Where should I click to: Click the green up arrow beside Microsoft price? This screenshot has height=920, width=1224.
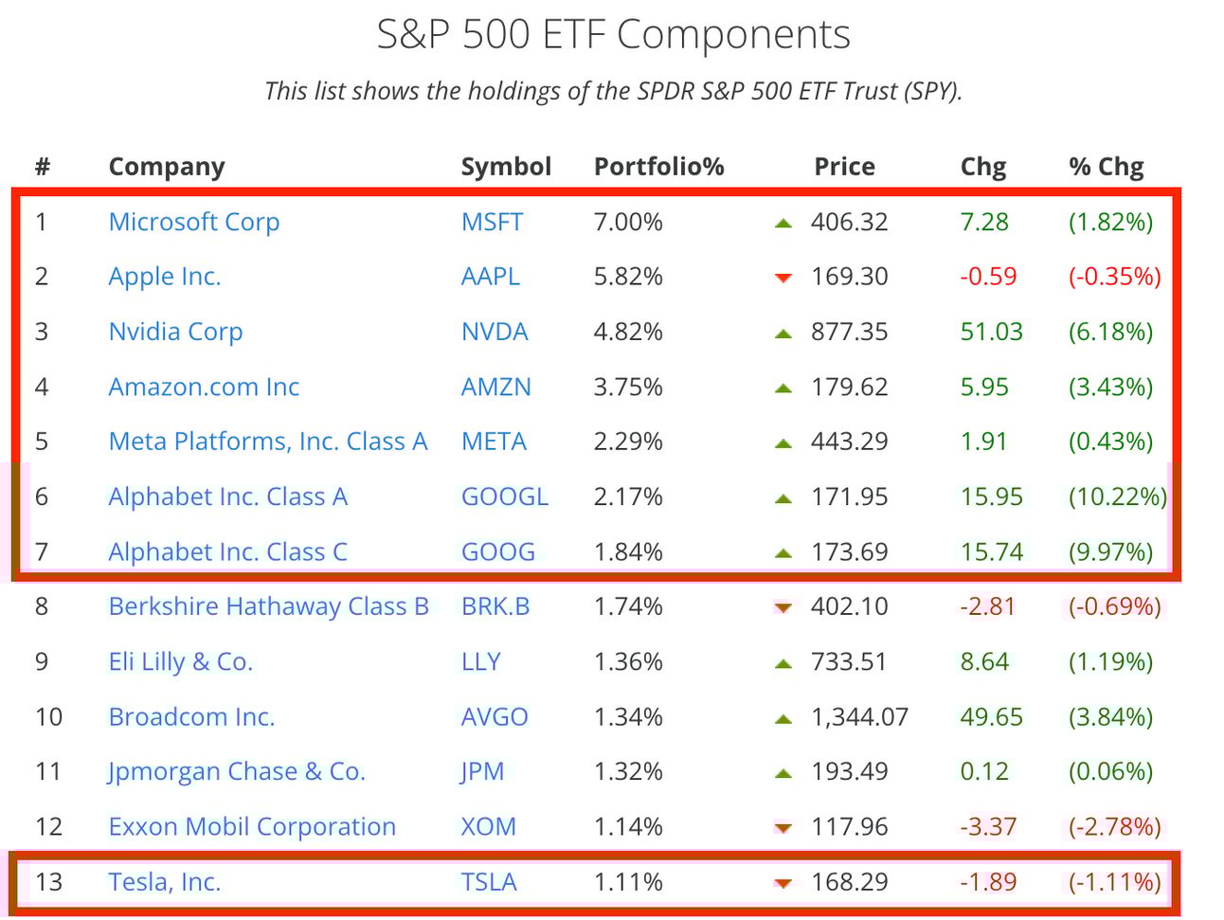point(783,224)
